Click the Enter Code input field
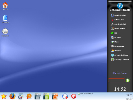 pos(116,80)
